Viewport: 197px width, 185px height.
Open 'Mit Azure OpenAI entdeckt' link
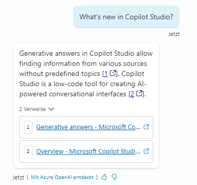pos(62,177)
